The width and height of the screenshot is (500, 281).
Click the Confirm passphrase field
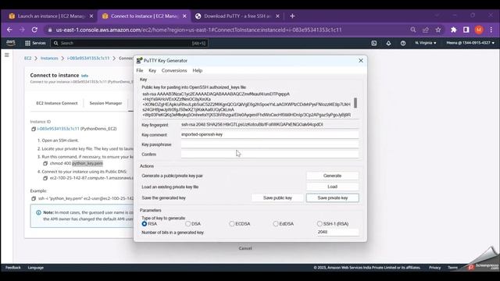(x=270, y=155)
